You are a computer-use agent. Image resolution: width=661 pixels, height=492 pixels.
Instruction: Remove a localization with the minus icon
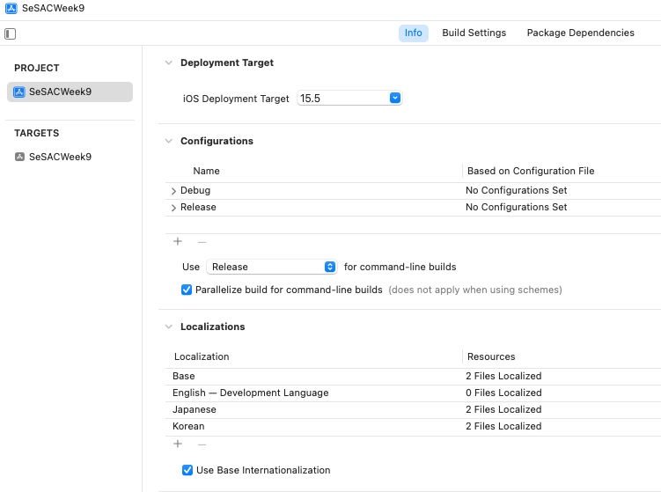[x=202, y=444]
